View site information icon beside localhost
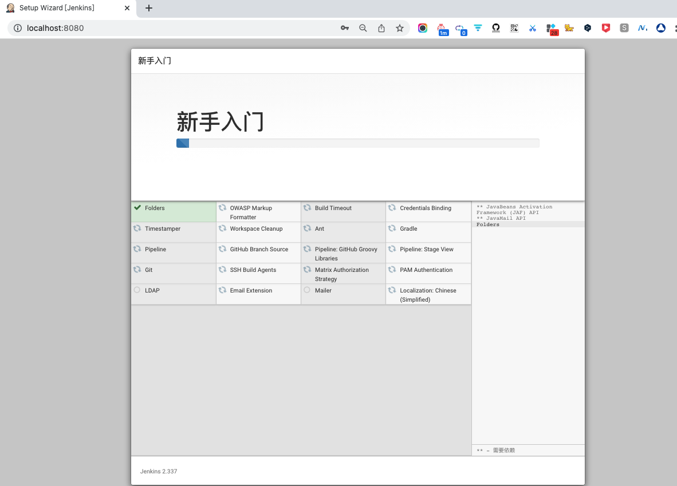Viewport: 677px width, 486px height. click(18, 28)
